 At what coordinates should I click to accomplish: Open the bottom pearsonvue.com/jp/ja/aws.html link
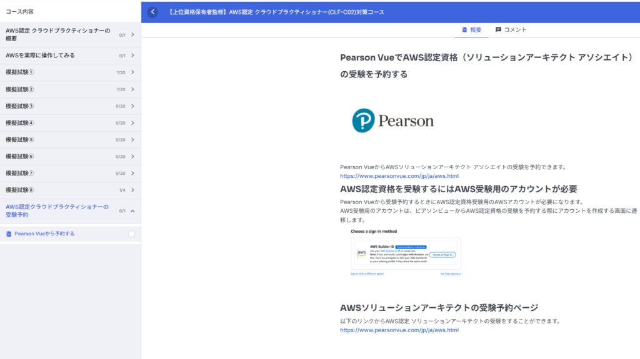[399, 330]
